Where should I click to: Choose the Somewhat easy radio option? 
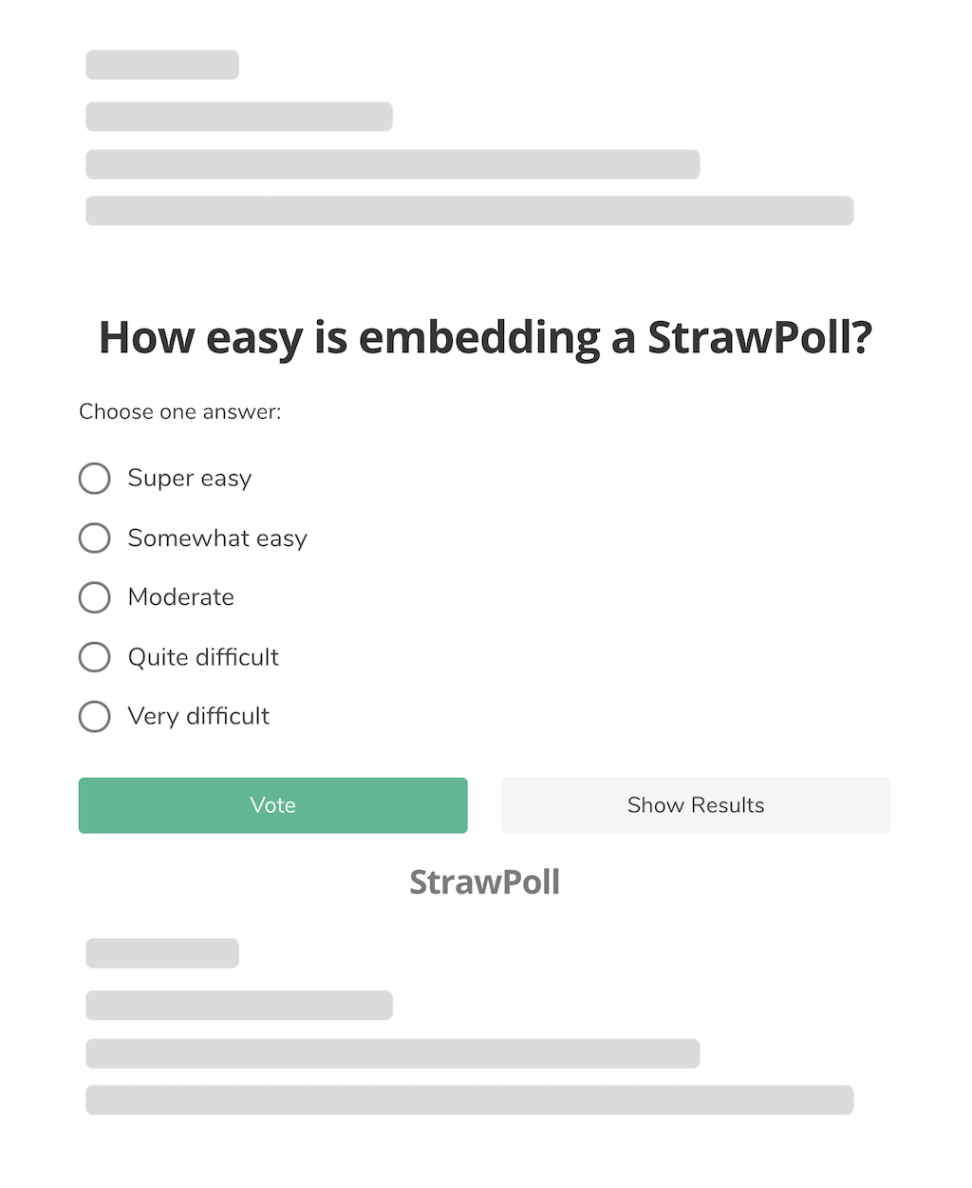point(94,538)
